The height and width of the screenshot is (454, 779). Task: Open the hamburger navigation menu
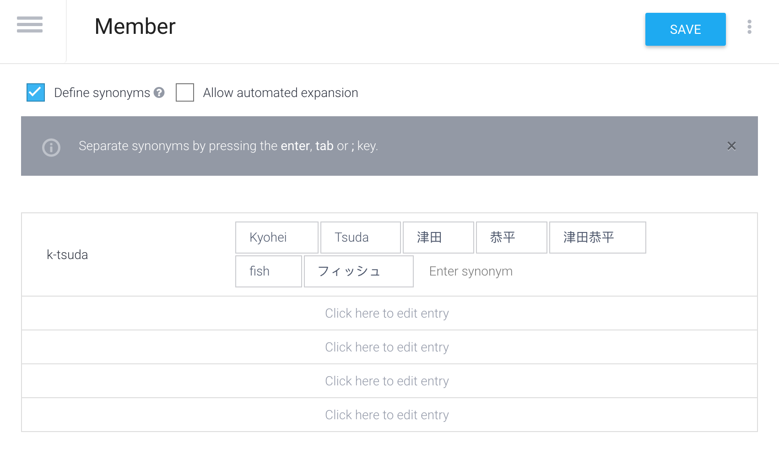30,25
